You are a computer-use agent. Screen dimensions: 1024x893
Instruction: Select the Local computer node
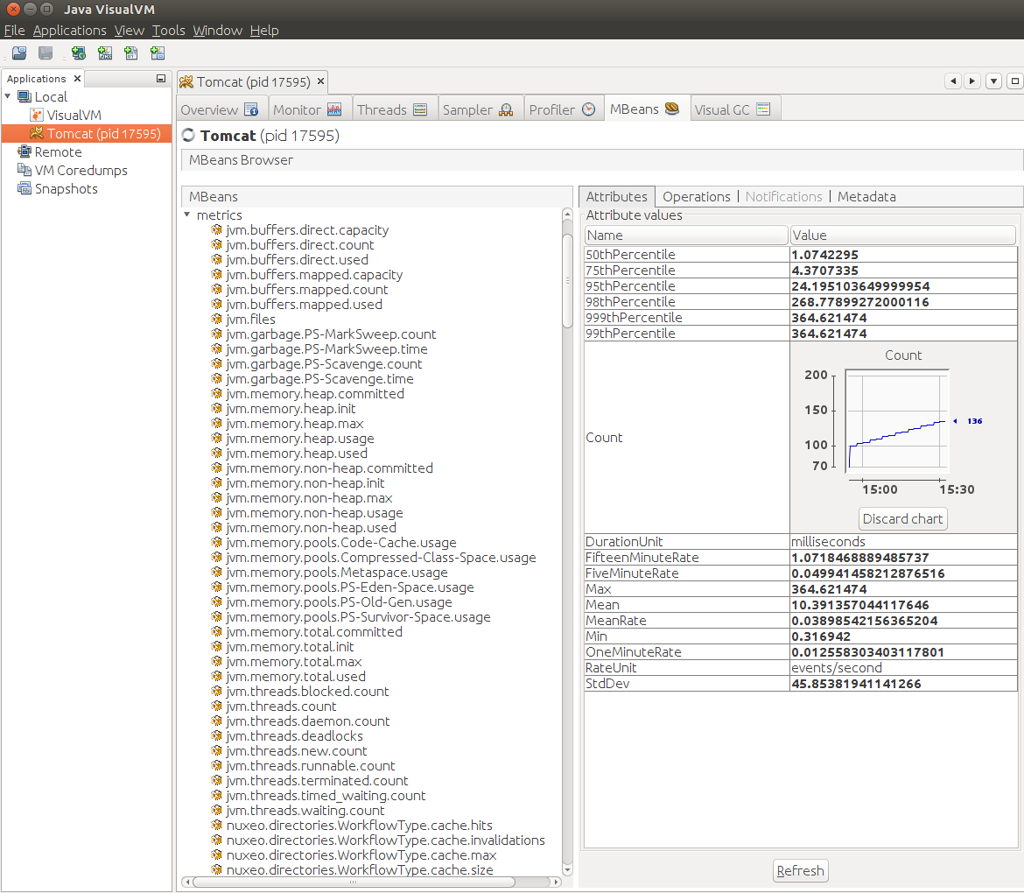click(43, 96)
